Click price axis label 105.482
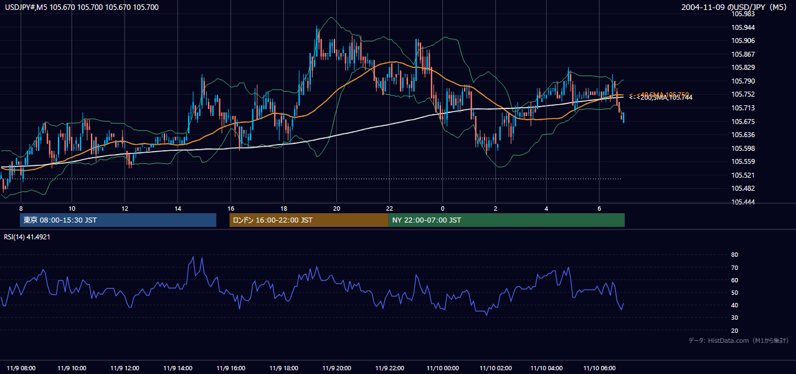The width and height of the screenshot is (796, 374). [743, 188]
